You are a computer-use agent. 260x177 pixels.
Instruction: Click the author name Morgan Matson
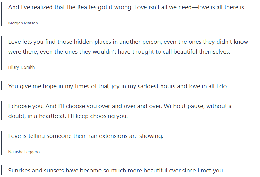[x=23, y=23]
